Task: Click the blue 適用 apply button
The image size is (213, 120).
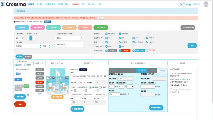Action: (x=192, y=46)
